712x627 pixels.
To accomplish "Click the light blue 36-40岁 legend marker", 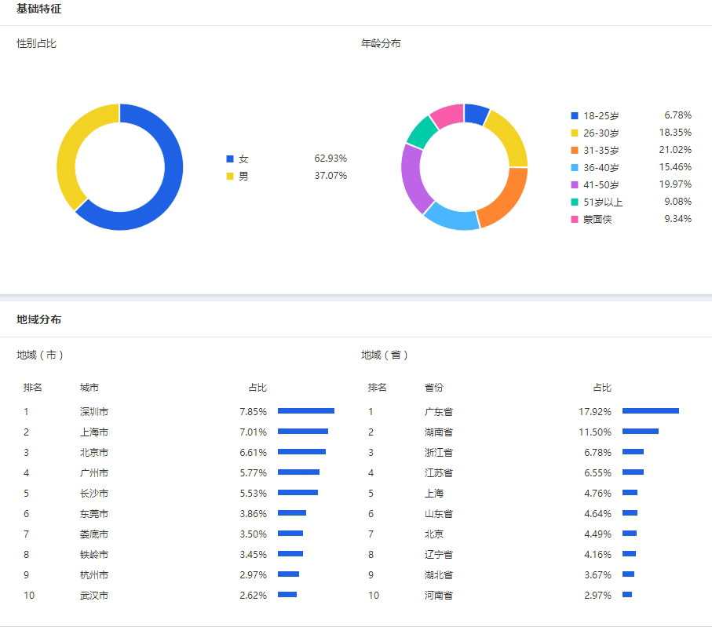I will click(x=575, y=167).
